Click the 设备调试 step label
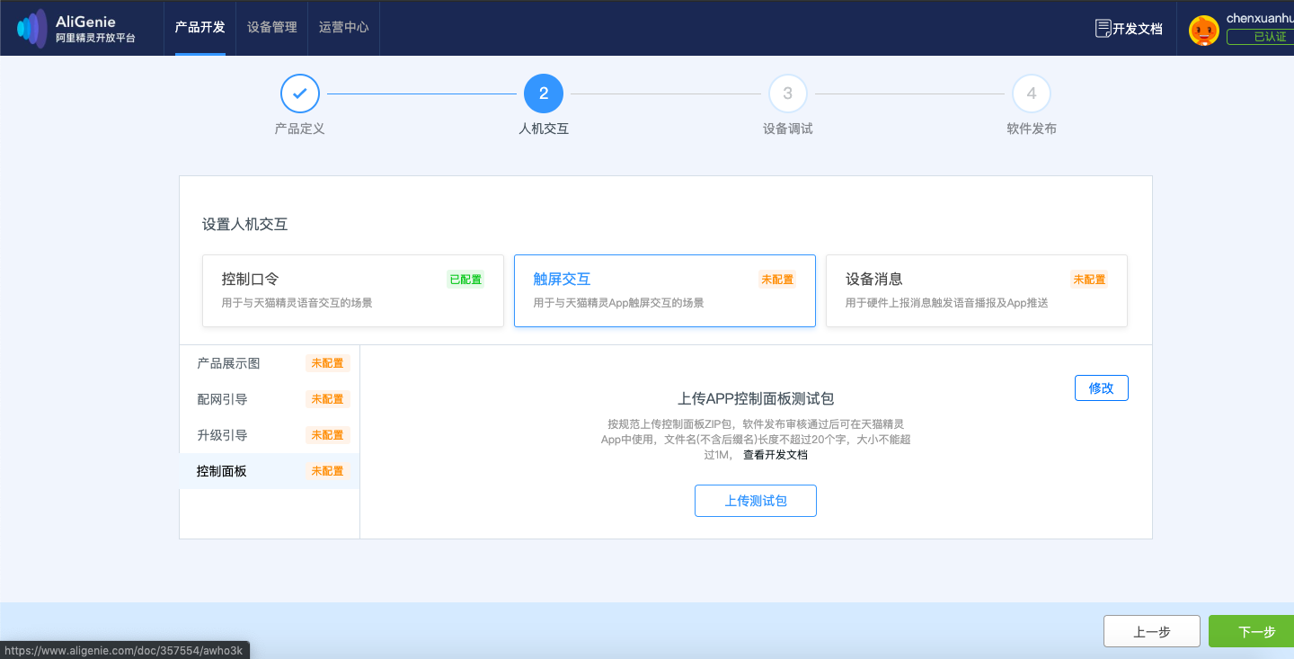The height and width of the screenshot is (659, 1294). [788, 129]
